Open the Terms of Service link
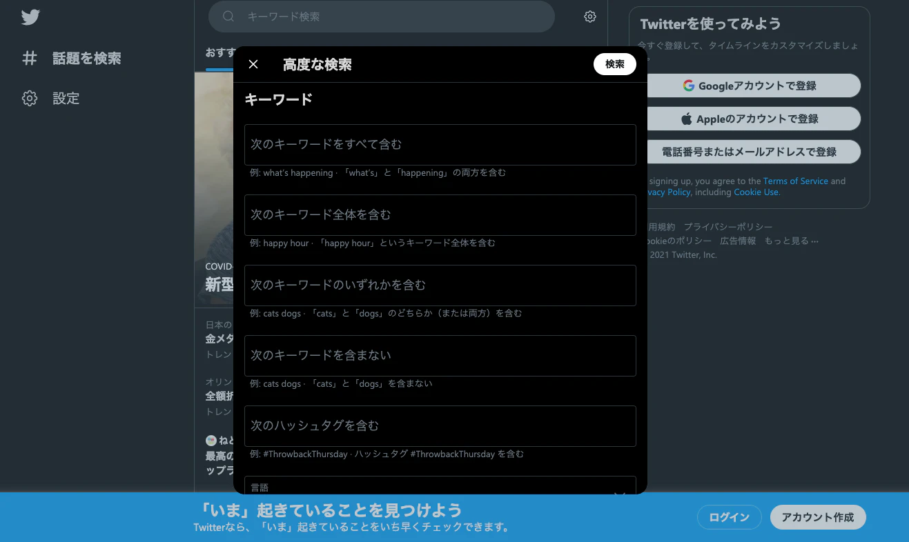909x542 pixels. (795, 181)
